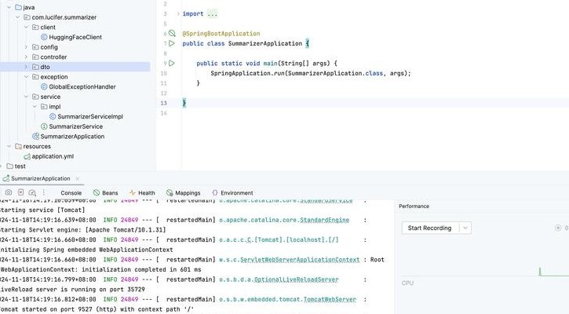Image resolution: width=569 pixels, height=314 pixels.
Task: Click the thread dump camera icon in run toolbar
Action: 9,192
